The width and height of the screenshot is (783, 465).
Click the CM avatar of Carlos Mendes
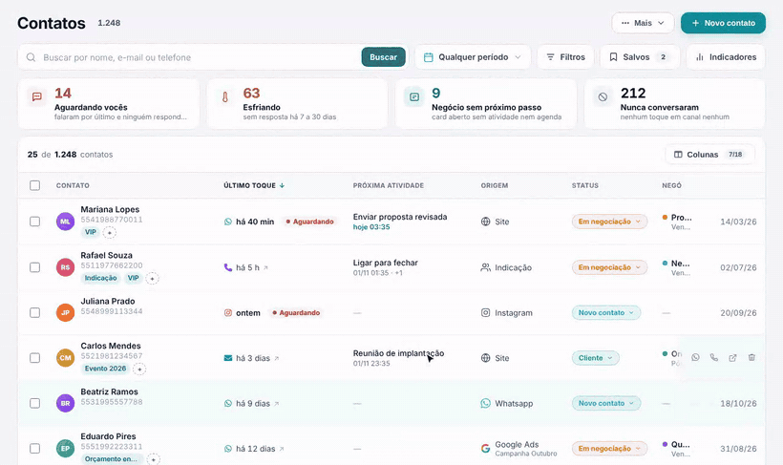click(65, 358)
